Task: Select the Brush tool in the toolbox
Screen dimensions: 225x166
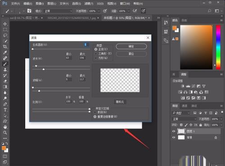Action: [5, 64]
